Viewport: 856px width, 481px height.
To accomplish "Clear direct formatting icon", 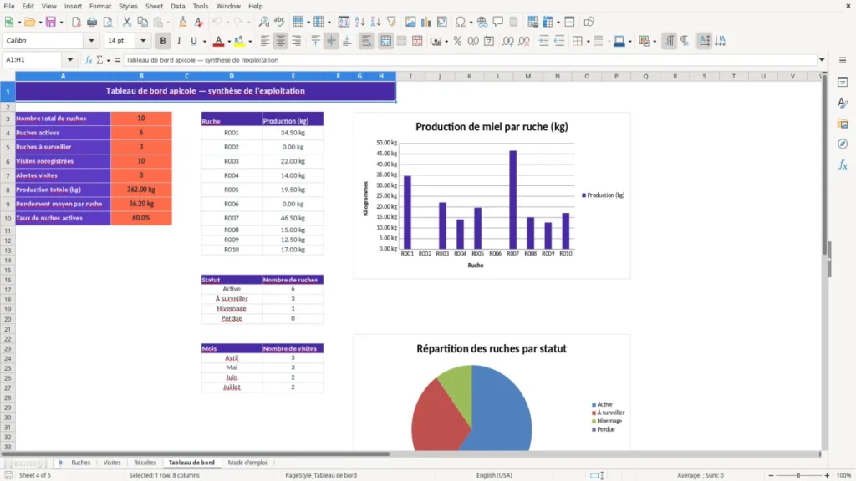I will point(199,22).
